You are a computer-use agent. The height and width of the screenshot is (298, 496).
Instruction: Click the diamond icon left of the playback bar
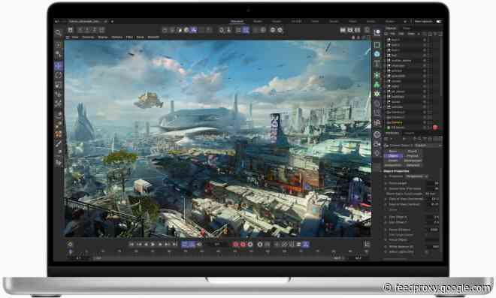[x=70, y=244]
